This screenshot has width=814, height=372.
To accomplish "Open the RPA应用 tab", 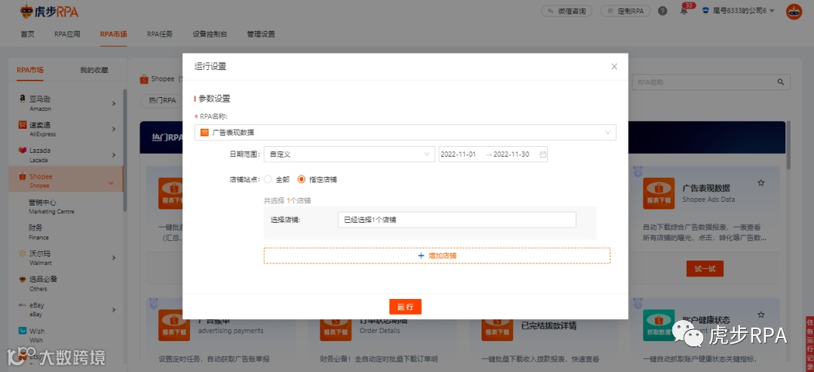I will point(68,34).
